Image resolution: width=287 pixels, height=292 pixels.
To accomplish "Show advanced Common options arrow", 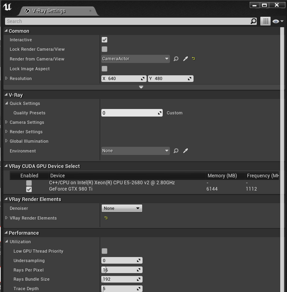I will [x=141, y=87].
